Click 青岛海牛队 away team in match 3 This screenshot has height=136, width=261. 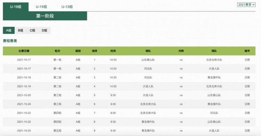[214, 77]
